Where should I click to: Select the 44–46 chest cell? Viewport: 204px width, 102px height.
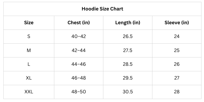(79, 64)
